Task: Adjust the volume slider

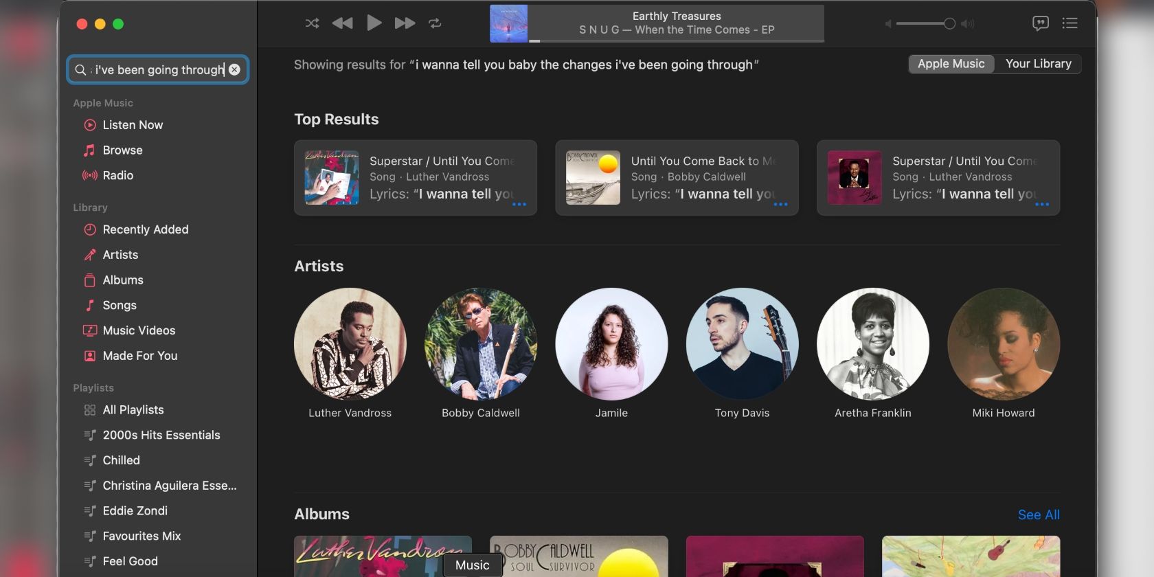Action: pos(925,23)
